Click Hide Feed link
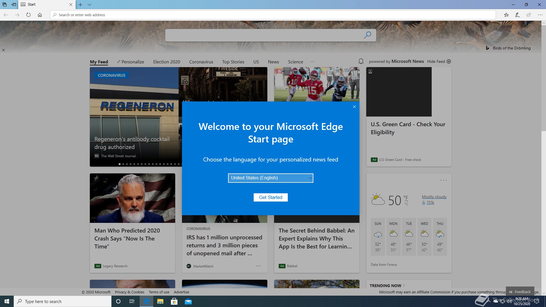 pyautogui.click(x=436, y=61)
